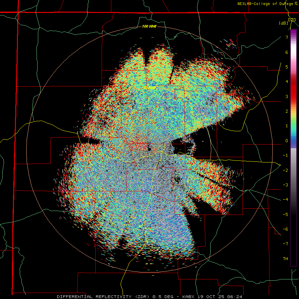Click the legend value "5"
299x299 pixels.
[287, 67]
